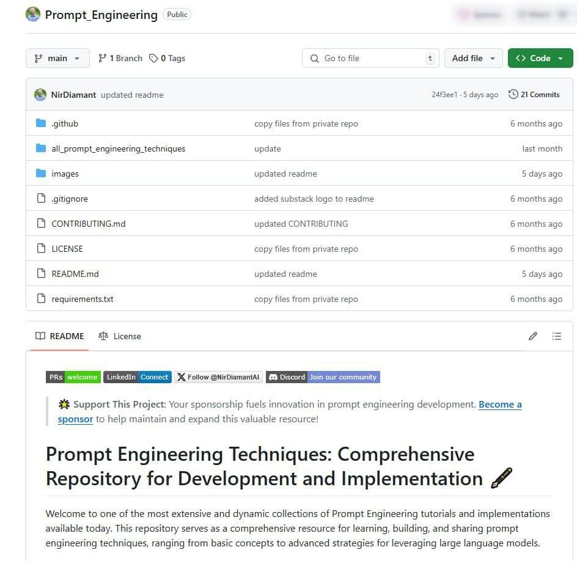Screen dimensions: 577x561
Task: Click the branch icon beside 1 Branch
Action: tap(102, 58)
